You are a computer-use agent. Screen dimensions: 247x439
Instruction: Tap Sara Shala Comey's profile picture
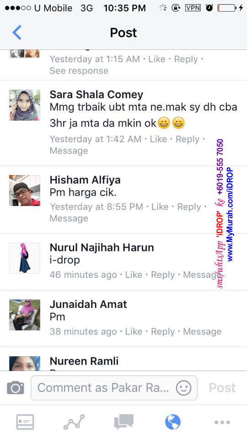pos(25,105)
